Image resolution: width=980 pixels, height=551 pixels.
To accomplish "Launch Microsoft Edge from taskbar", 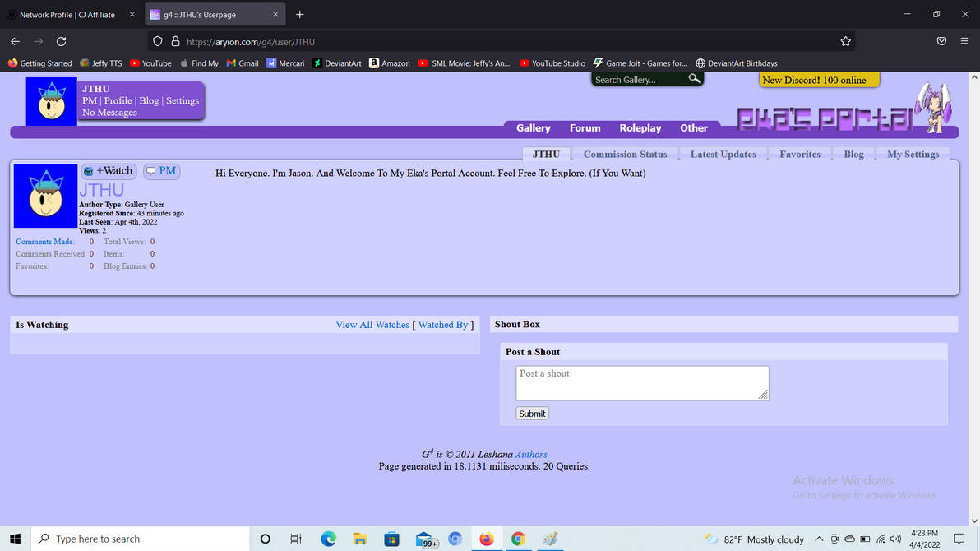I will (x=328, y=539).
